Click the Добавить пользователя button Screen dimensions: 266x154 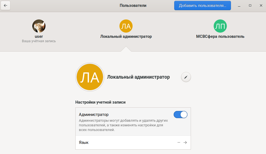tap(202, 5)
